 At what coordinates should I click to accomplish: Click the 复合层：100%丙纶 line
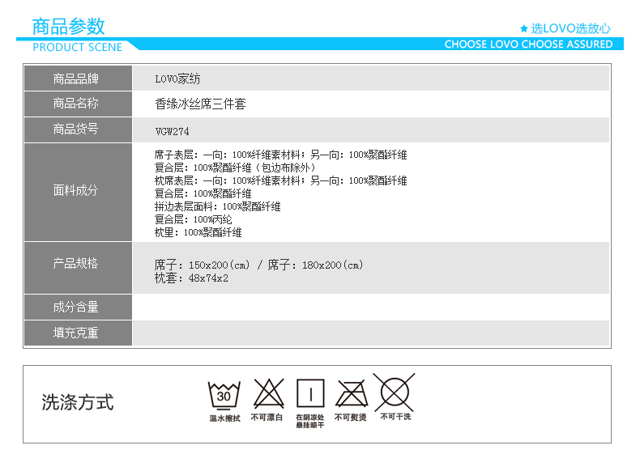coord(194,219)
